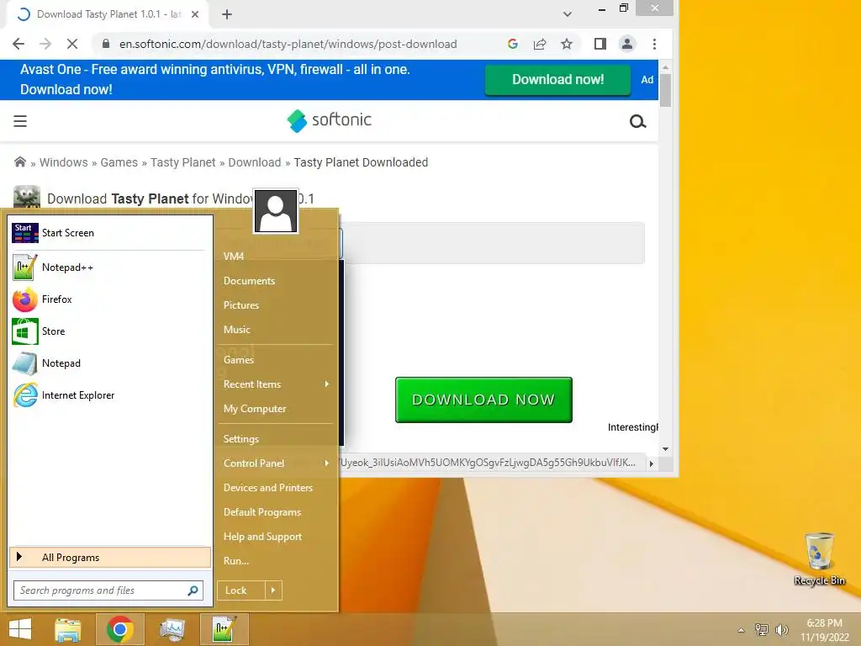The width and height of the screenshot is (861, 646).
Task: Click the green DOWNLOAD NOW button
Action: (x=483, y=400)
